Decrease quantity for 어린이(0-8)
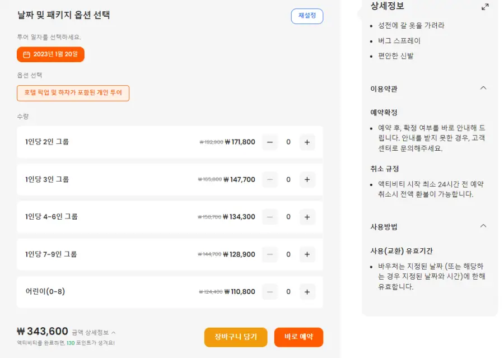504x358 pixels. click(x=270, y=292)
